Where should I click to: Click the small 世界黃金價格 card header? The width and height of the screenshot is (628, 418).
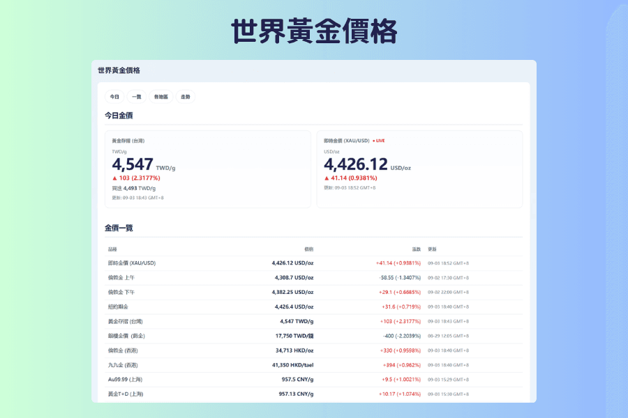(x=119, y=70)
